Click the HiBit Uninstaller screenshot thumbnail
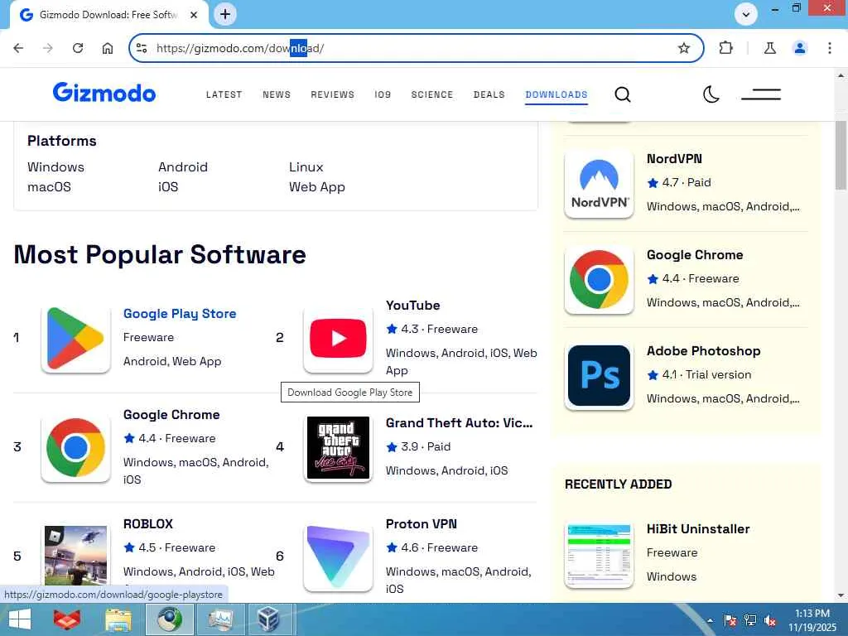 (x=599, y=555)
